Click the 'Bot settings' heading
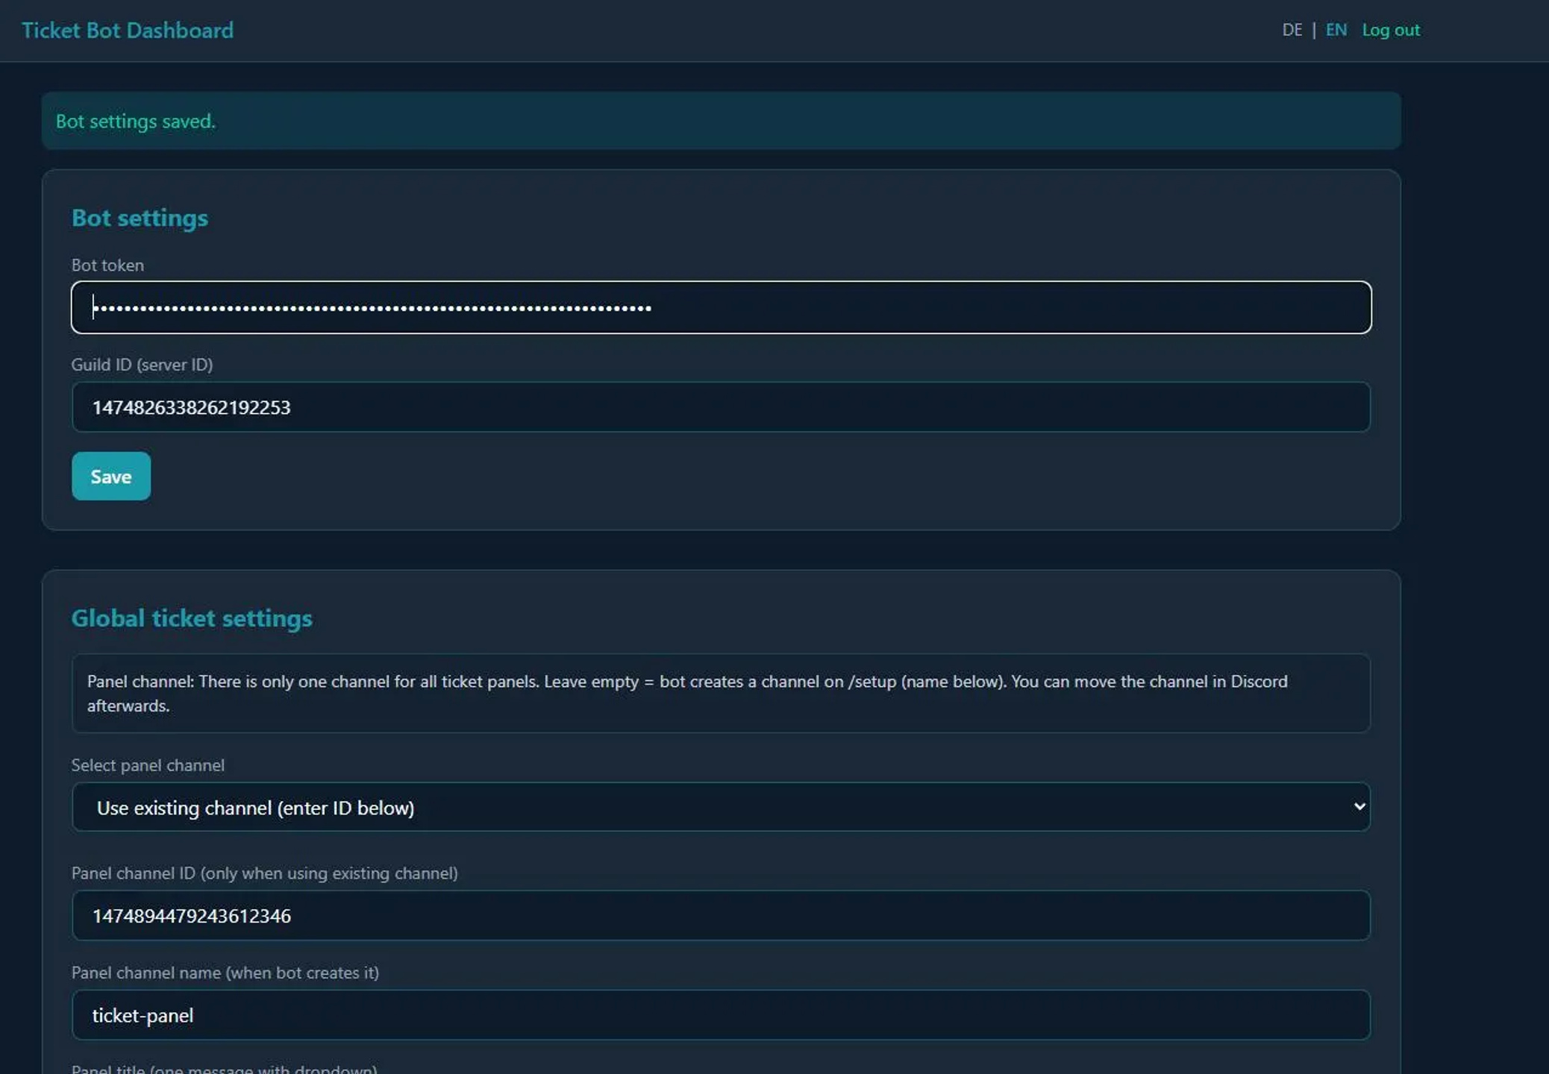Image resolution: width=1549 pixels, height=1074 pixels. coord(140,218)
